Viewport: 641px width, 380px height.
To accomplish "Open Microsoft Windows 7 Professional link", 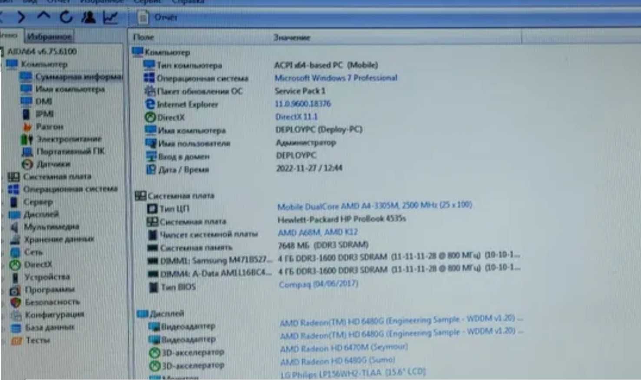I will tap(336, 78).
